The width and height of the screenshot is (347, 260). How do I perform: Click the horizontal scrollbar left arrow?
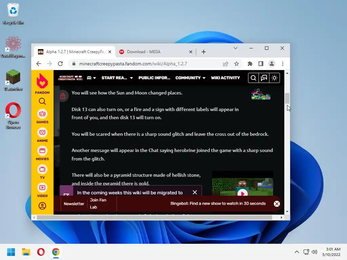click(34, 217)
